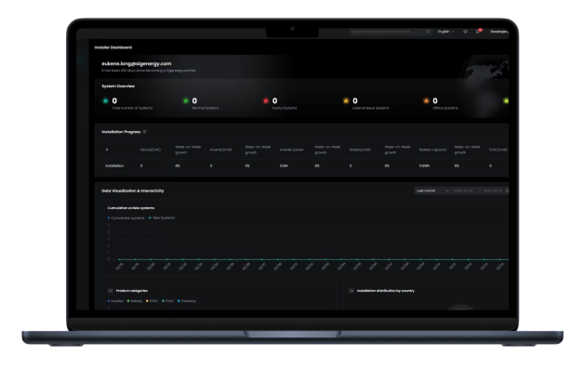Click the Offline systems label
The width and height of the screenshot is (583, 368).
tap(445, 108)
